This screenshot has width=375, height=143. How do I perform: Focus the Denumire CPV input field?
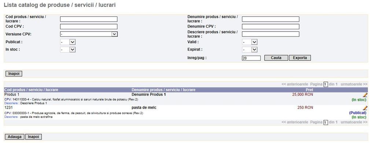click(271, 26)
